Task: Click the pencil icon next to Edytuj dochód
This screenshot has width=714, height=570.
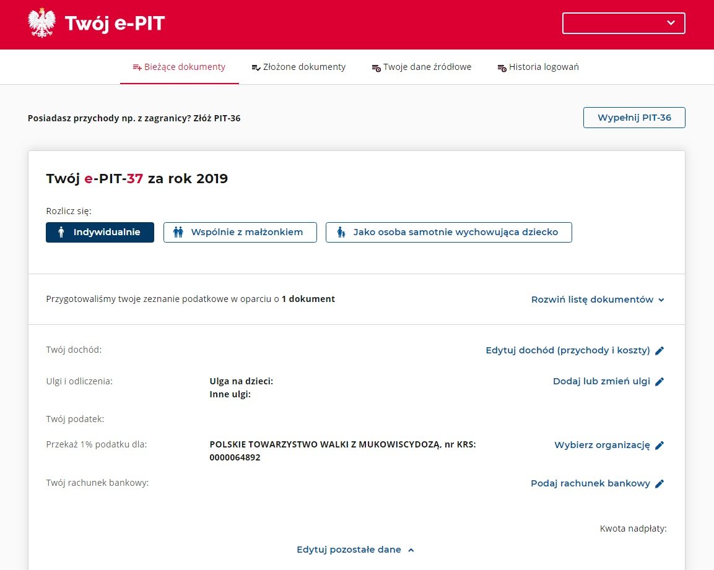Action: pyautogui.click(x=660, y=350)
